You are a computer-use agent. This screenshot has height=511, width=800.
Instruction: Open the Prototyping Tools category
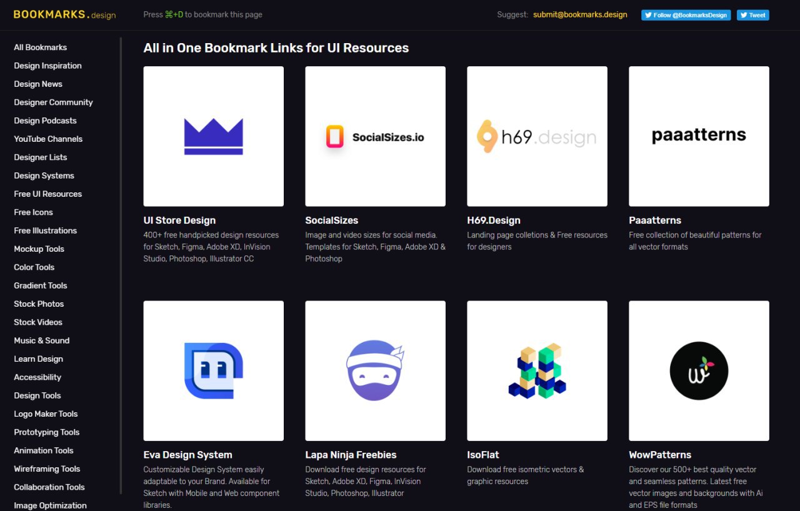[x=46, y=432]
